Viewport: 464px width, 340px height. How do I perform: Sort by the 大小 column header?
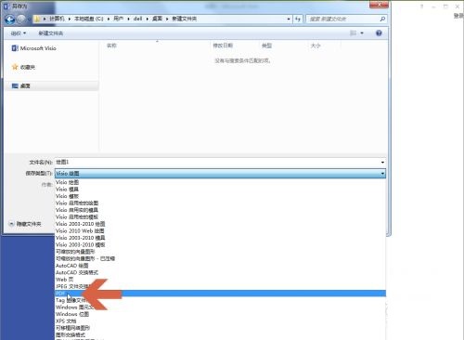(x=316, y=46)
